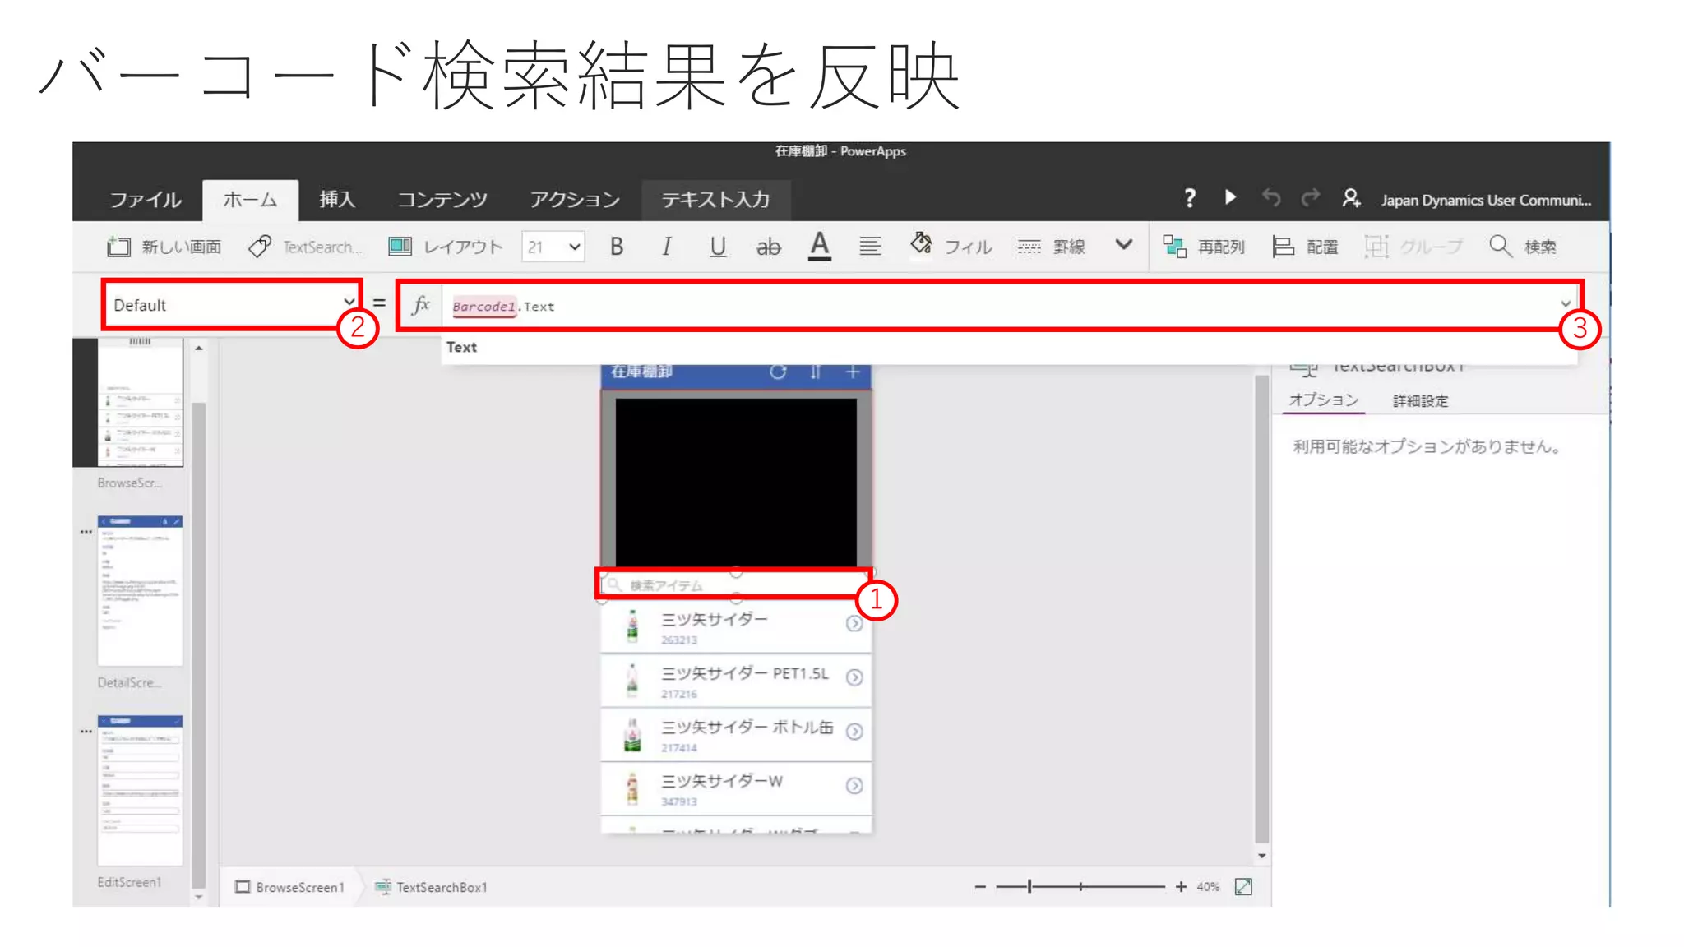Toggle italic formatting

pos(667,247)
